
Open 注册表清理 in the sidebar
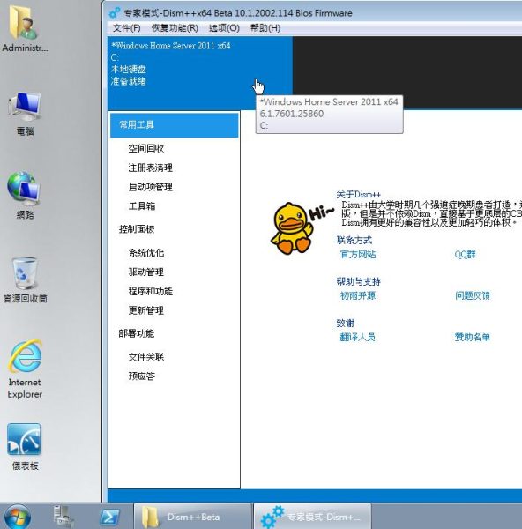(151, 168)
